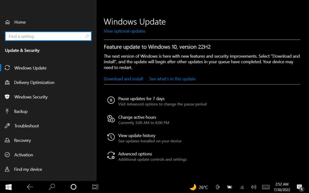This screenshot has width=309, height=193.
Task: Open the 'View optional updates' link
Action: pyautogui.click(x=125, y=31)
